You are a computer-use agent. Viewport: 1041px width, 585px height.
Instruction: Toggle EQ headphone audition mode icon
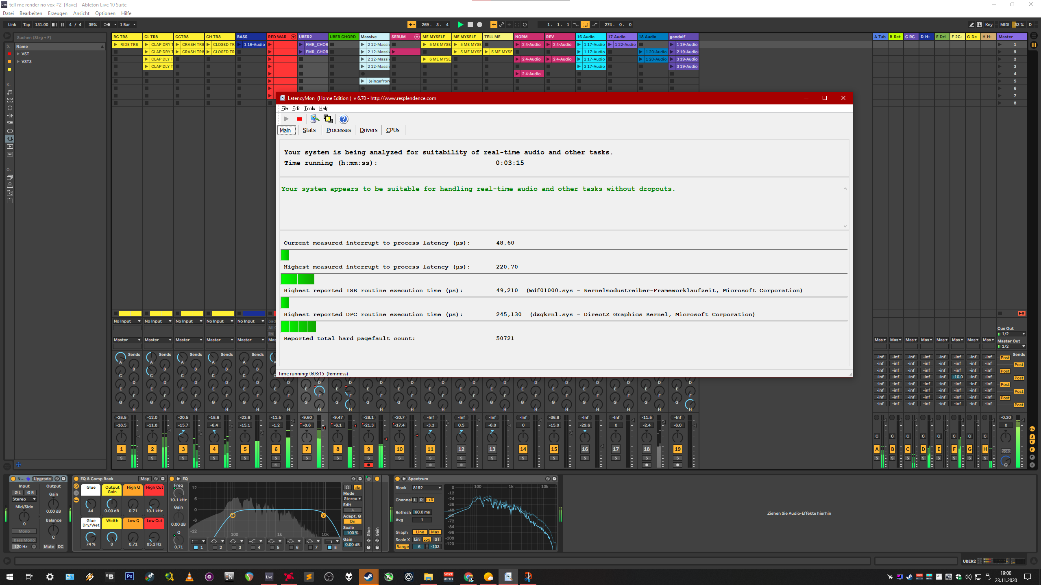click(x=347, y=487)
